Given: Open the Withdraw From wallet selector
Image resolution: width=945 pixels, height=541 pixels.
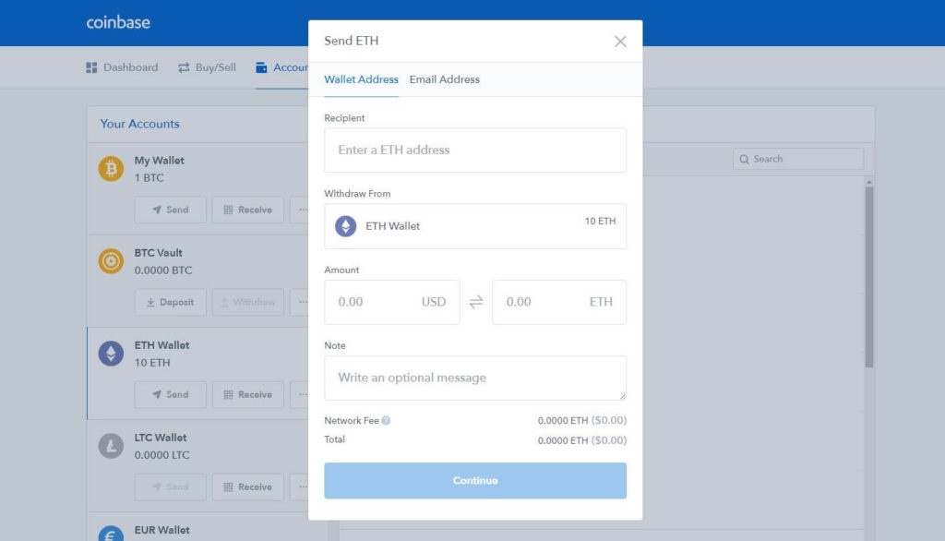Looking at the screenshot, I should pos(474,226).
